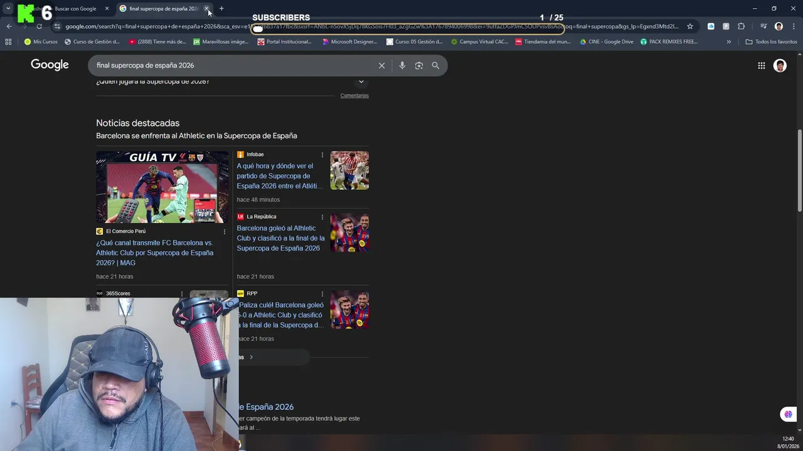This screenshot has height=451, width=803.
Task: Open the 'Tiendamia del mun...' bookmark
Action: point(543,42)
